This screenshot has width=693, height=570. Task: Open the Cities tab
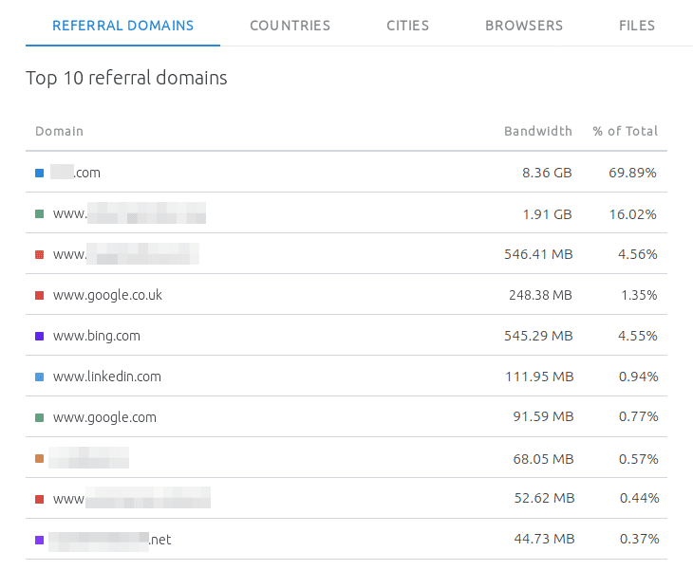407,26
